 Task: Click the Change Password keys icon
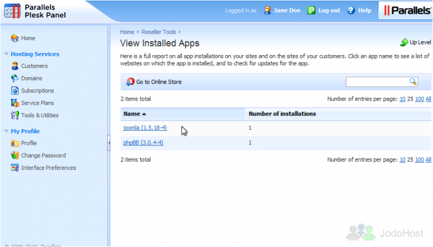15,156
